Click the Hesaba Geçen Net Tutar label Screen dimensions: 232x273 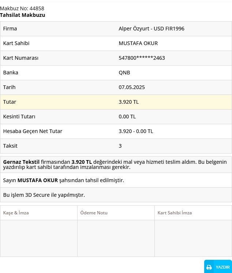pyautogui.click(x=33, y=131)
